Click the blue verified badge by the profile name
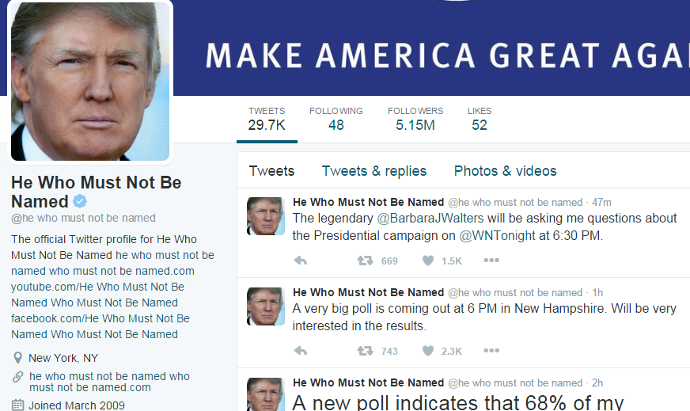 coord(80,201)
